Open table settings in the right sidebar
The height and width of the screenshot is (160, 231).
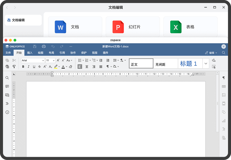pos(223,86)
